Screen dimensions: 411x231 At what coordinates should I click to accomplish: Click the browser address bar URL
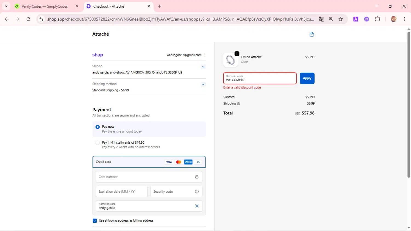pyautogui.click(x=180, y=19)
